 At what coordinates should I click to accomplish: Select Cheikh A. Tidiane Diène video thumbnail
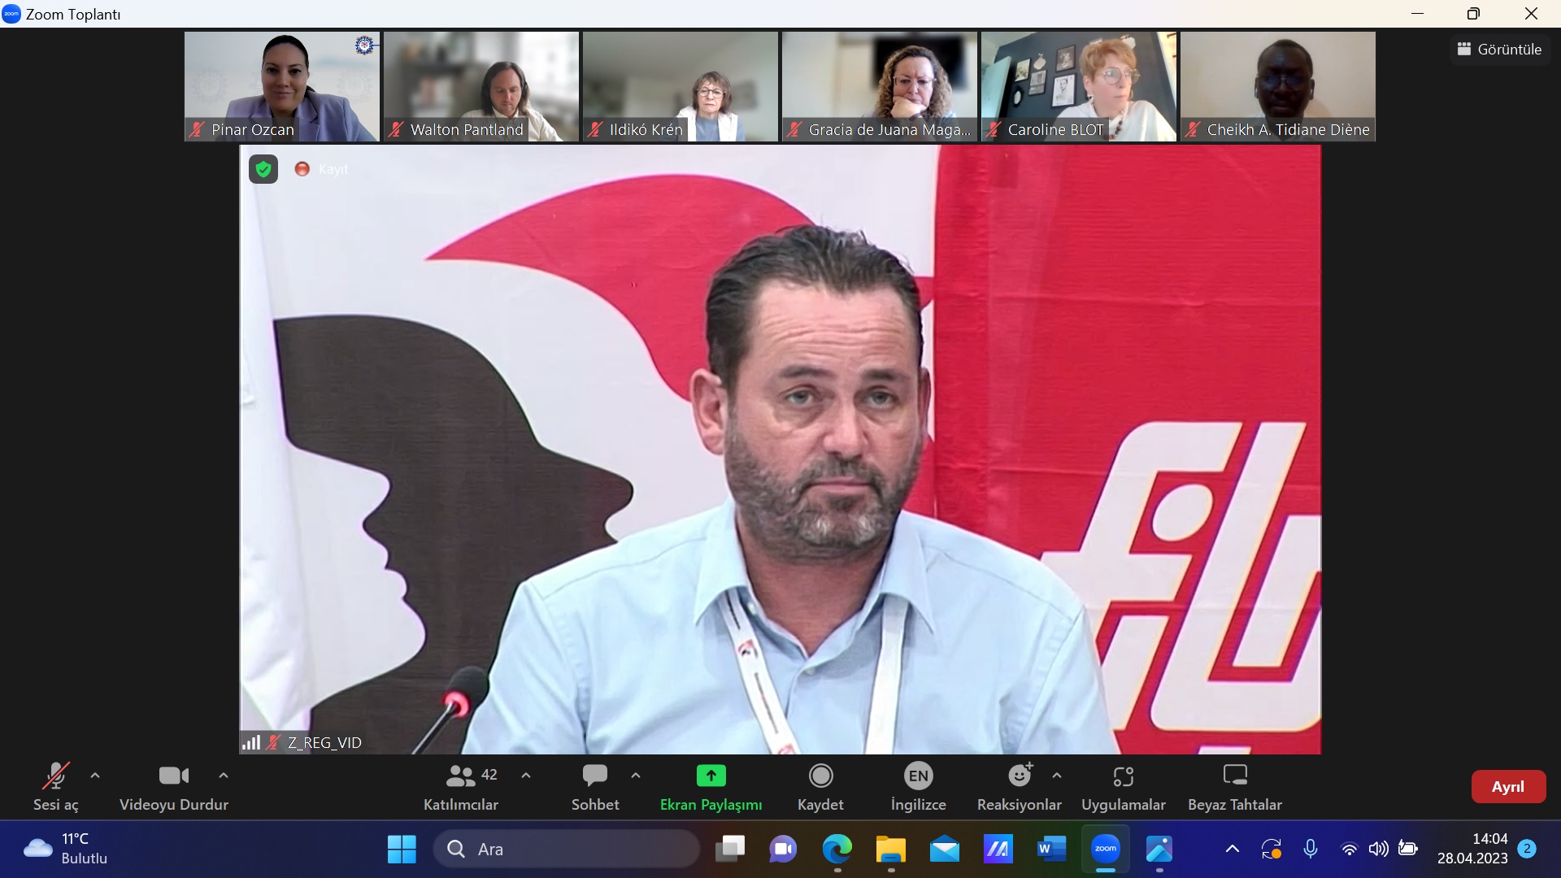click(x=1278, y=86)
